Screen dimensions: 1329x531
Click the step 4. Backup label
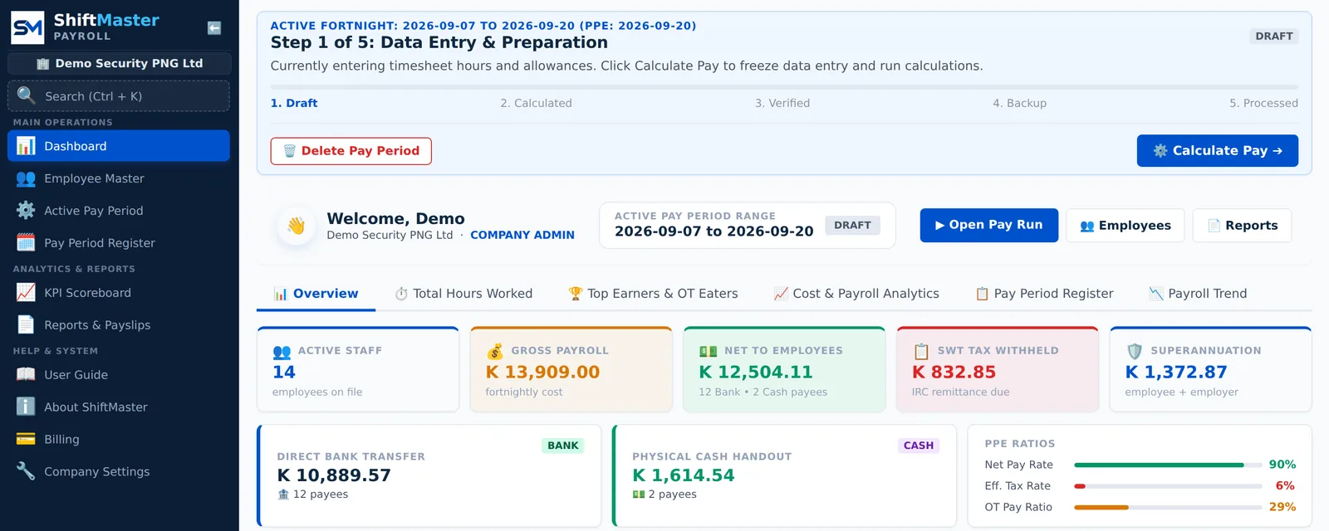point(1019,103)
